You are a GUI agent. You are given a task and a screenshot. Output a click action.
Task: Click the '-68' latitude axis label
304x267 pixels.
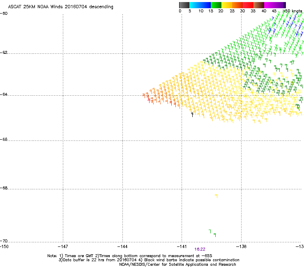(x=4, y=188)
